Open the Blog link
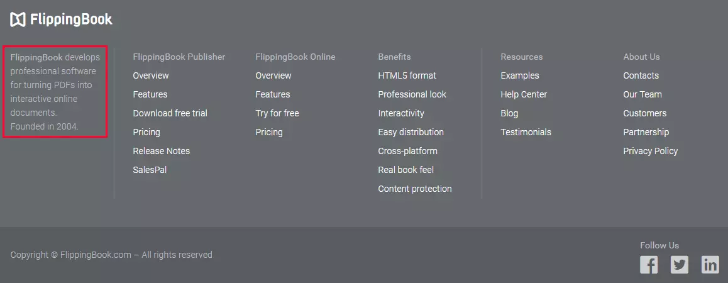728x283 pixels. (x=509, y=113)
